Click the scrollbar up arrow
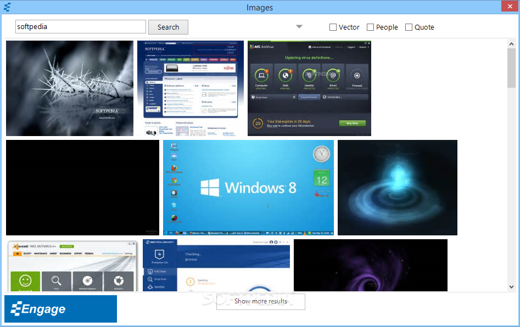Image resolution: width=520 pixels, height=327 pixels. [x=511, y=44]
